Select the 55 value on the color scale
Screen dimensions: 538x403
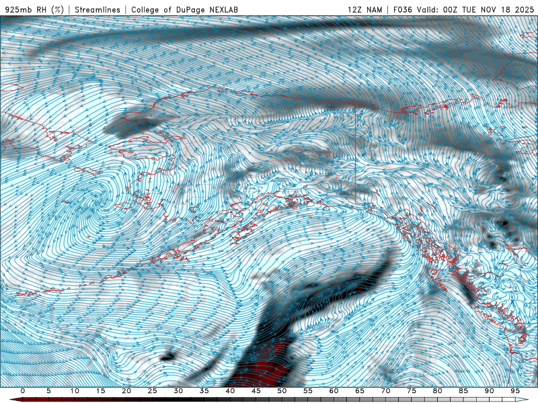tap(308, 391)
